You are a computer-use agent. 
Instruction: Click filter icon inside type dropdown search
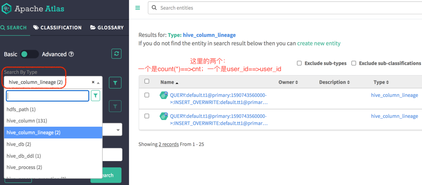(96, 95)
